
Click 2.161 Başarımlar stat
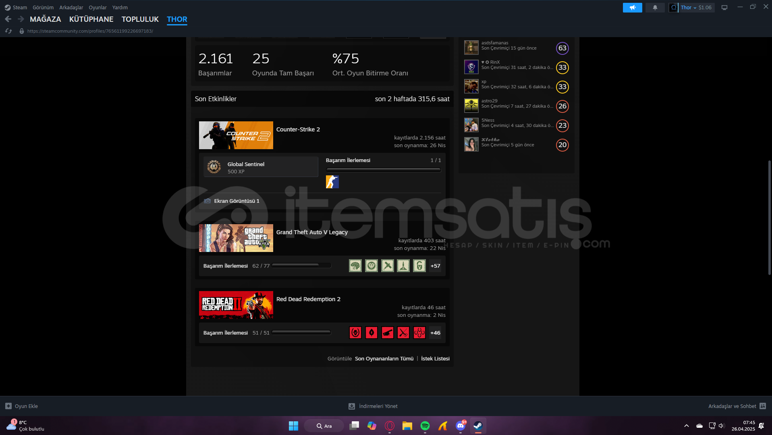coord(216,65)
